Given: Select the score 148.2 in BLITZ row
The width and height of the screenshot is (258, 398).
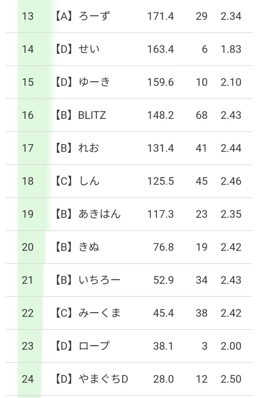Looking at the screenshot, I should tap(160, 115).
